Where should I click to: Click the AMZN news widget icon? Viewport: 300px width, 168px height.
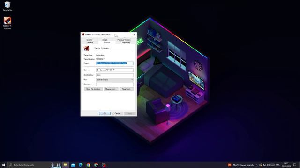pyautogui.click(x=229, y=165)
